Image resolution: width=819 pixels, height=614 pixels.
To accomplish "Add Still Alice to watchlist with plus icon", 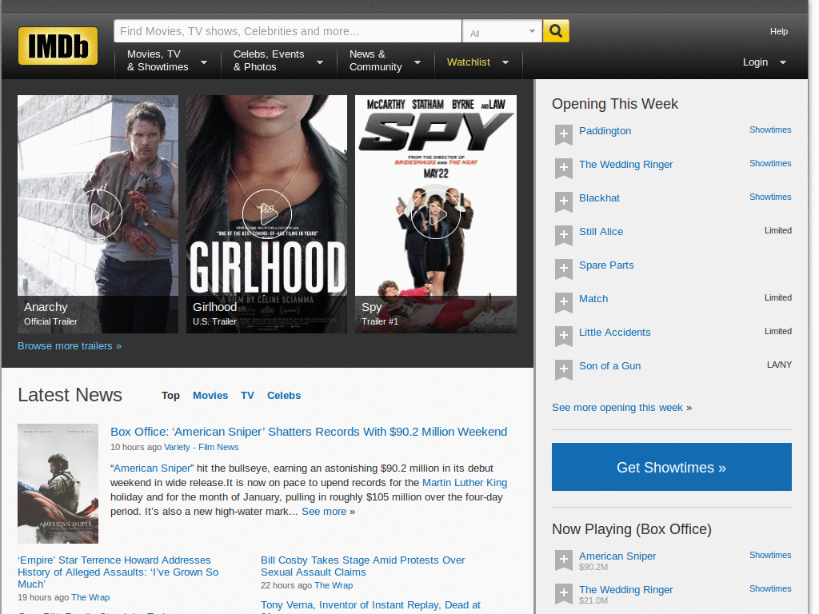I will click(564, 236).
